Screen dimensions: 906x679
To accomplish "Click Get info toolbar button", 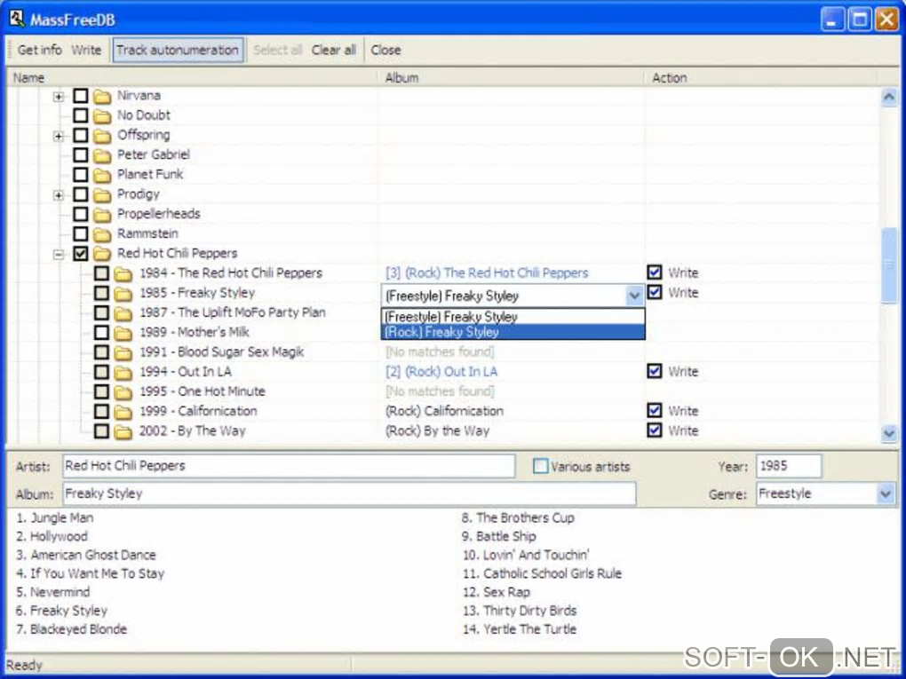I will click(x=39, y=50).
